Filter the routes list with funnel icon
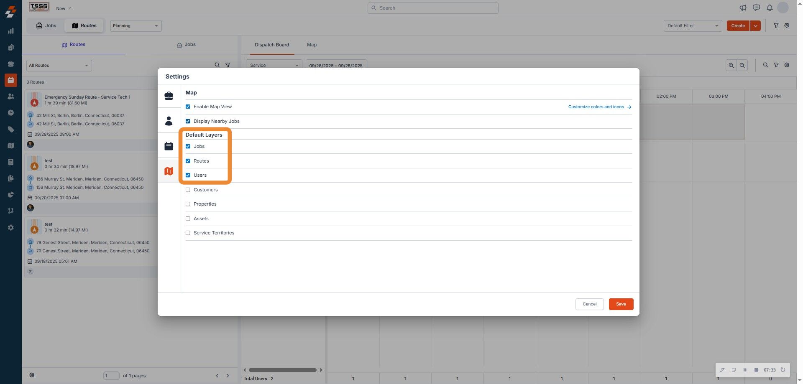Screen dimensions: 803x384 click(x=228, y=65)
